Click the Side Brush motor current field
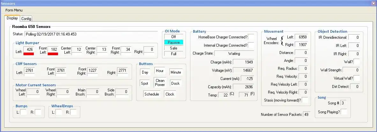 122,92
